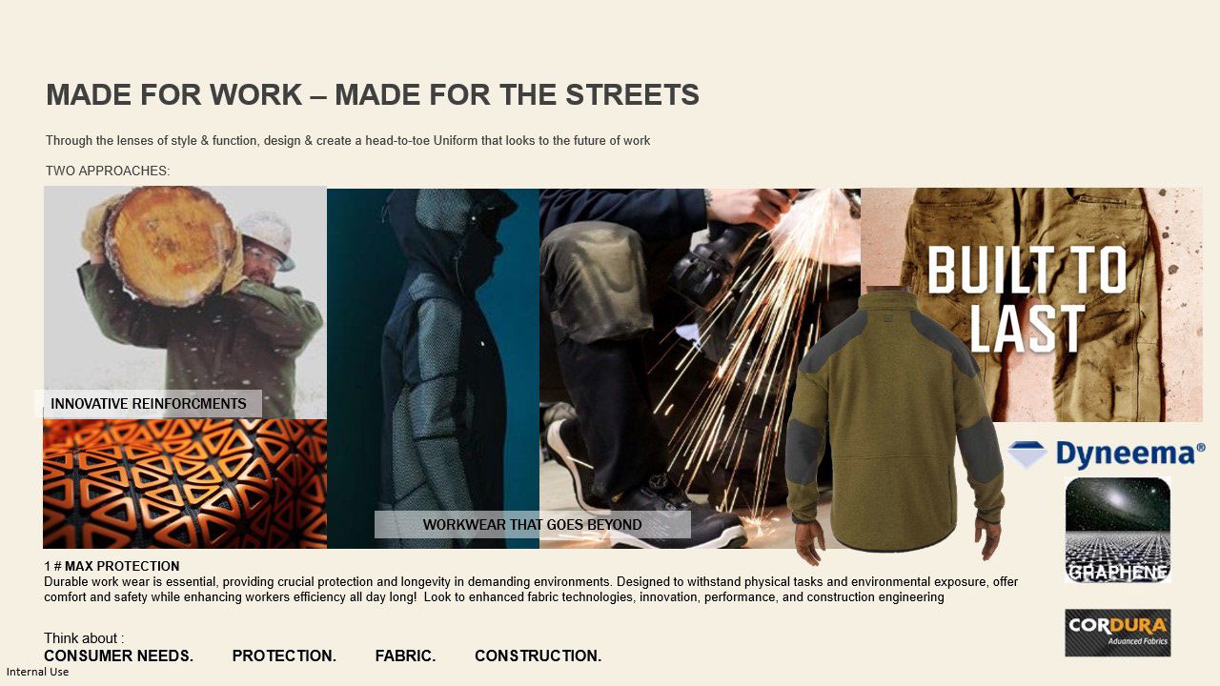This screenshot has height=686, width=1220.
Task: Click the Construction keyword
Action: pyautogui.click(x=538, y=656)
